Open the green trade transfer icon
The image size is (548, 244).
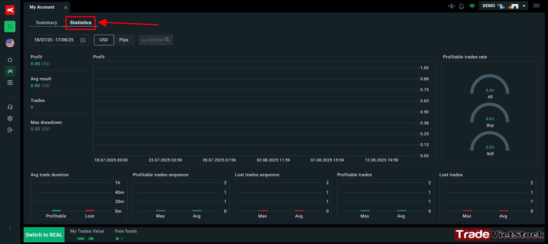tap(10, 26)
